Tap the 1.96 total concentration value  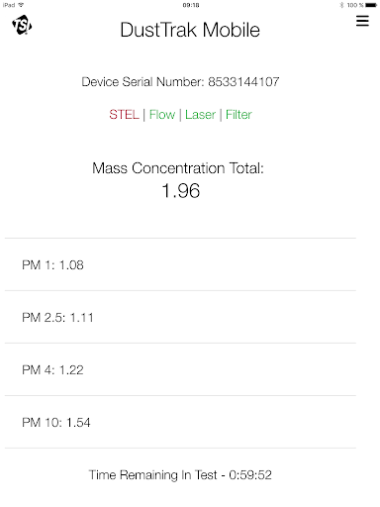click(181, 191)
